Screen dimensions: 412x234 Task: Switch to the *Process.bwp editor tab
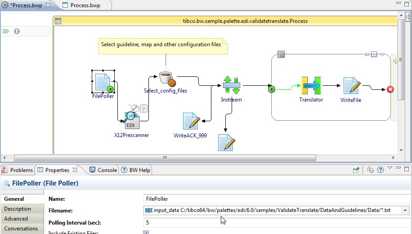pyautogui.click(x=26, y=5)
